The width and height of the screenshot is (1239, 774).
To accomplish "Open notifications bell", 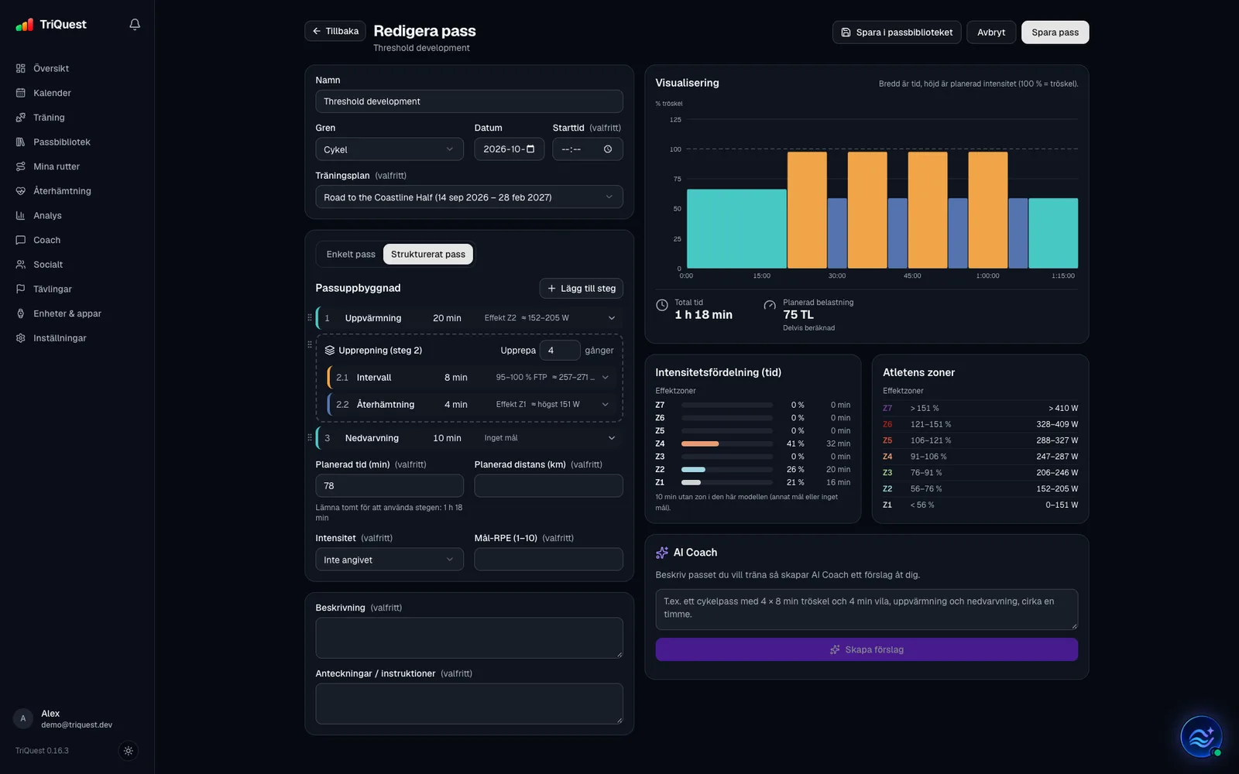I will [135, 24].
